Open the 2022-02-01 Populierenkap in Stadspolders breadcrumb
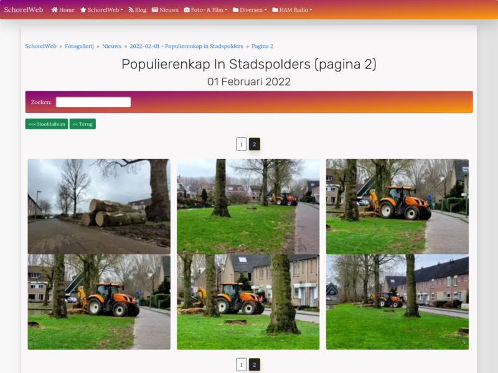 (x=186, y=46)
